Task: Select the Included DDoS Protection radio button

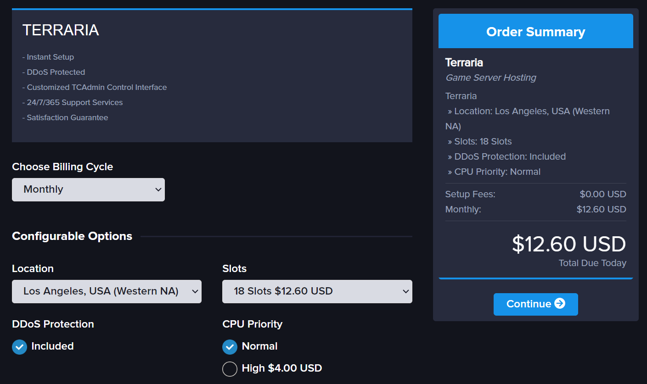Action: (19, 347)
